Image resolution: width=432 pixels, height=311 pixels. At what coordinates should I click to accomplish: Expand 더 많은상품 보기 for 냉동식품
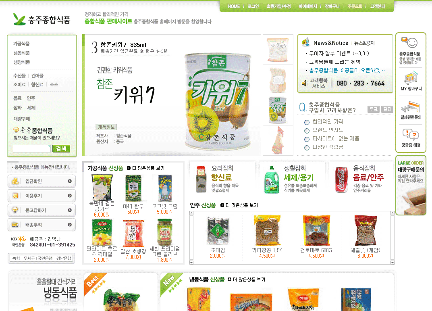246,280
